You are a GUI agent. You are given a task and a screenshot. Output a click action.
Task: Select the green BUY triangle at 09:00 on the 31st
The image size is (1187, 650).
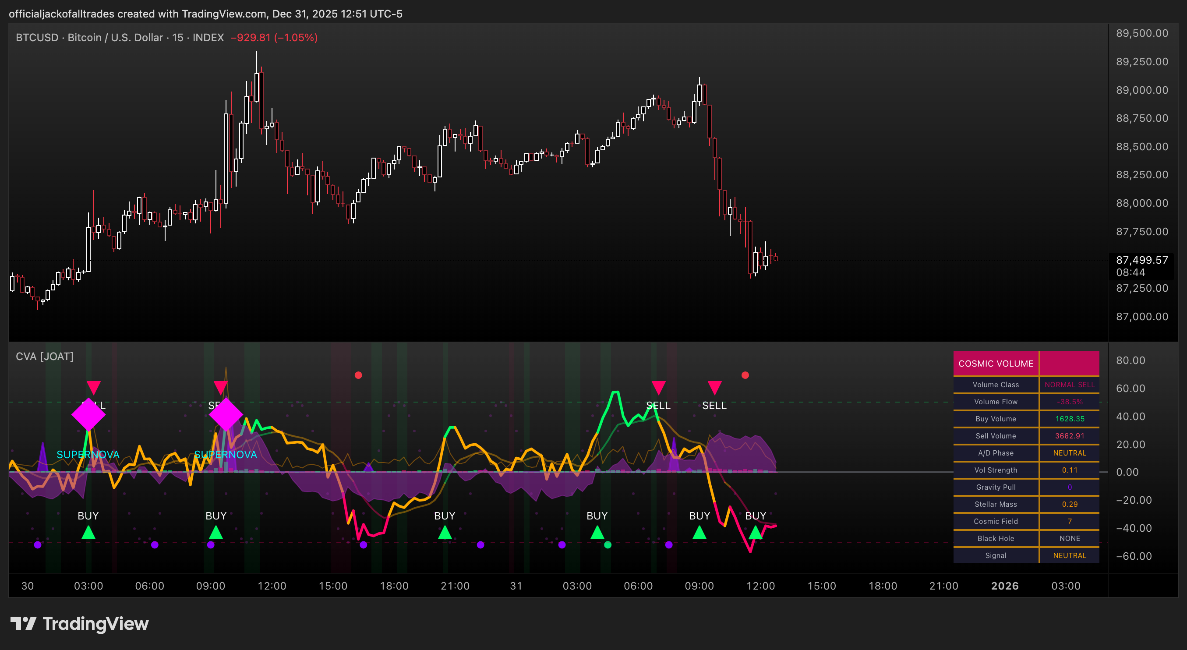click(x=699, y=533)
